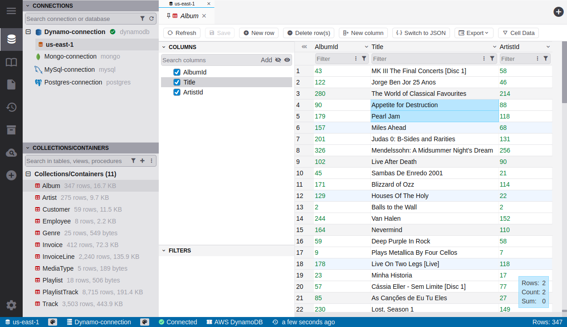567x327 pixels.
Task: Open the Export dropdown
Action: click(473, 33)
